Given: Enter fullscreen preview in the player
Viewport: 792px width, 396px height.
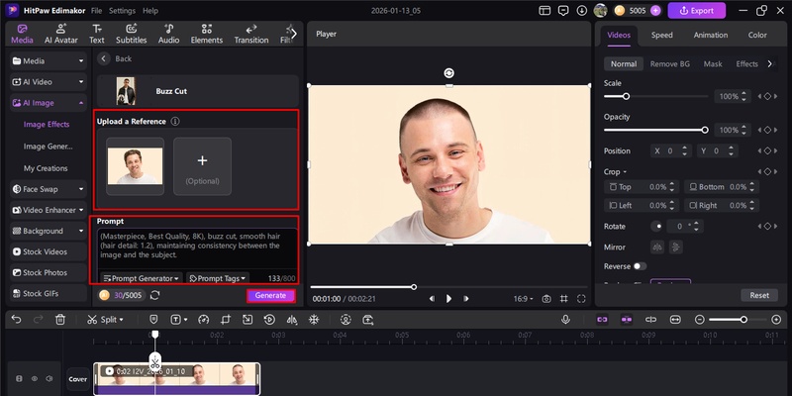Looking at the screenshot, I should [x=581, y=299].
